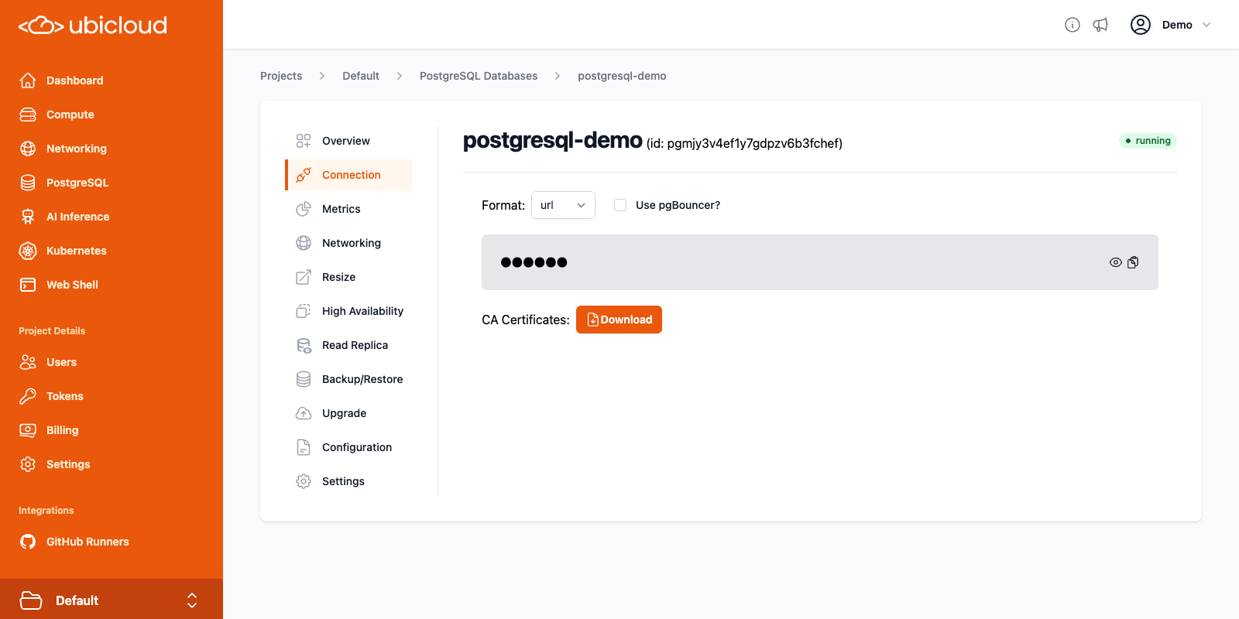Click the PostgreSQL database icon in sidebar
This screenshot has height=619, width=1239.
coord(28,183)
